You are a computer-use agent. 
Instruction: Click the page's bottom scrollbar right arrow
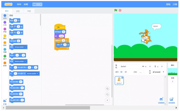click(x=176, y=108)
